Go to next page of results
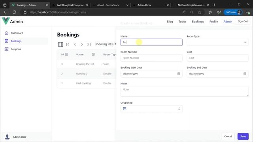 pyautogui.click(x=82, y=44)
